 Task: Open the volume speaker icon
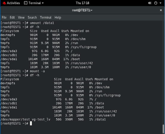coord(150,3)
